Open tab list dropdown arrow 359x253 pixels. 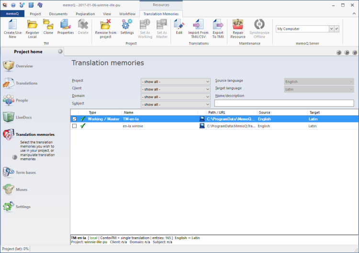[x=355, y=53]
